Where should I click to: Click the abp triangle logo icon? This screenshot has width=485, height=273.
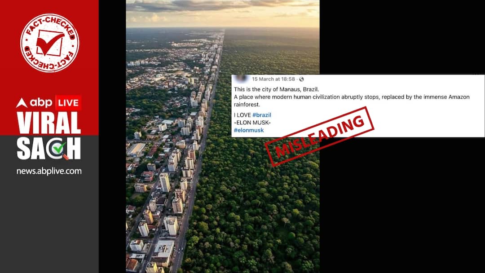pos(22,103)
